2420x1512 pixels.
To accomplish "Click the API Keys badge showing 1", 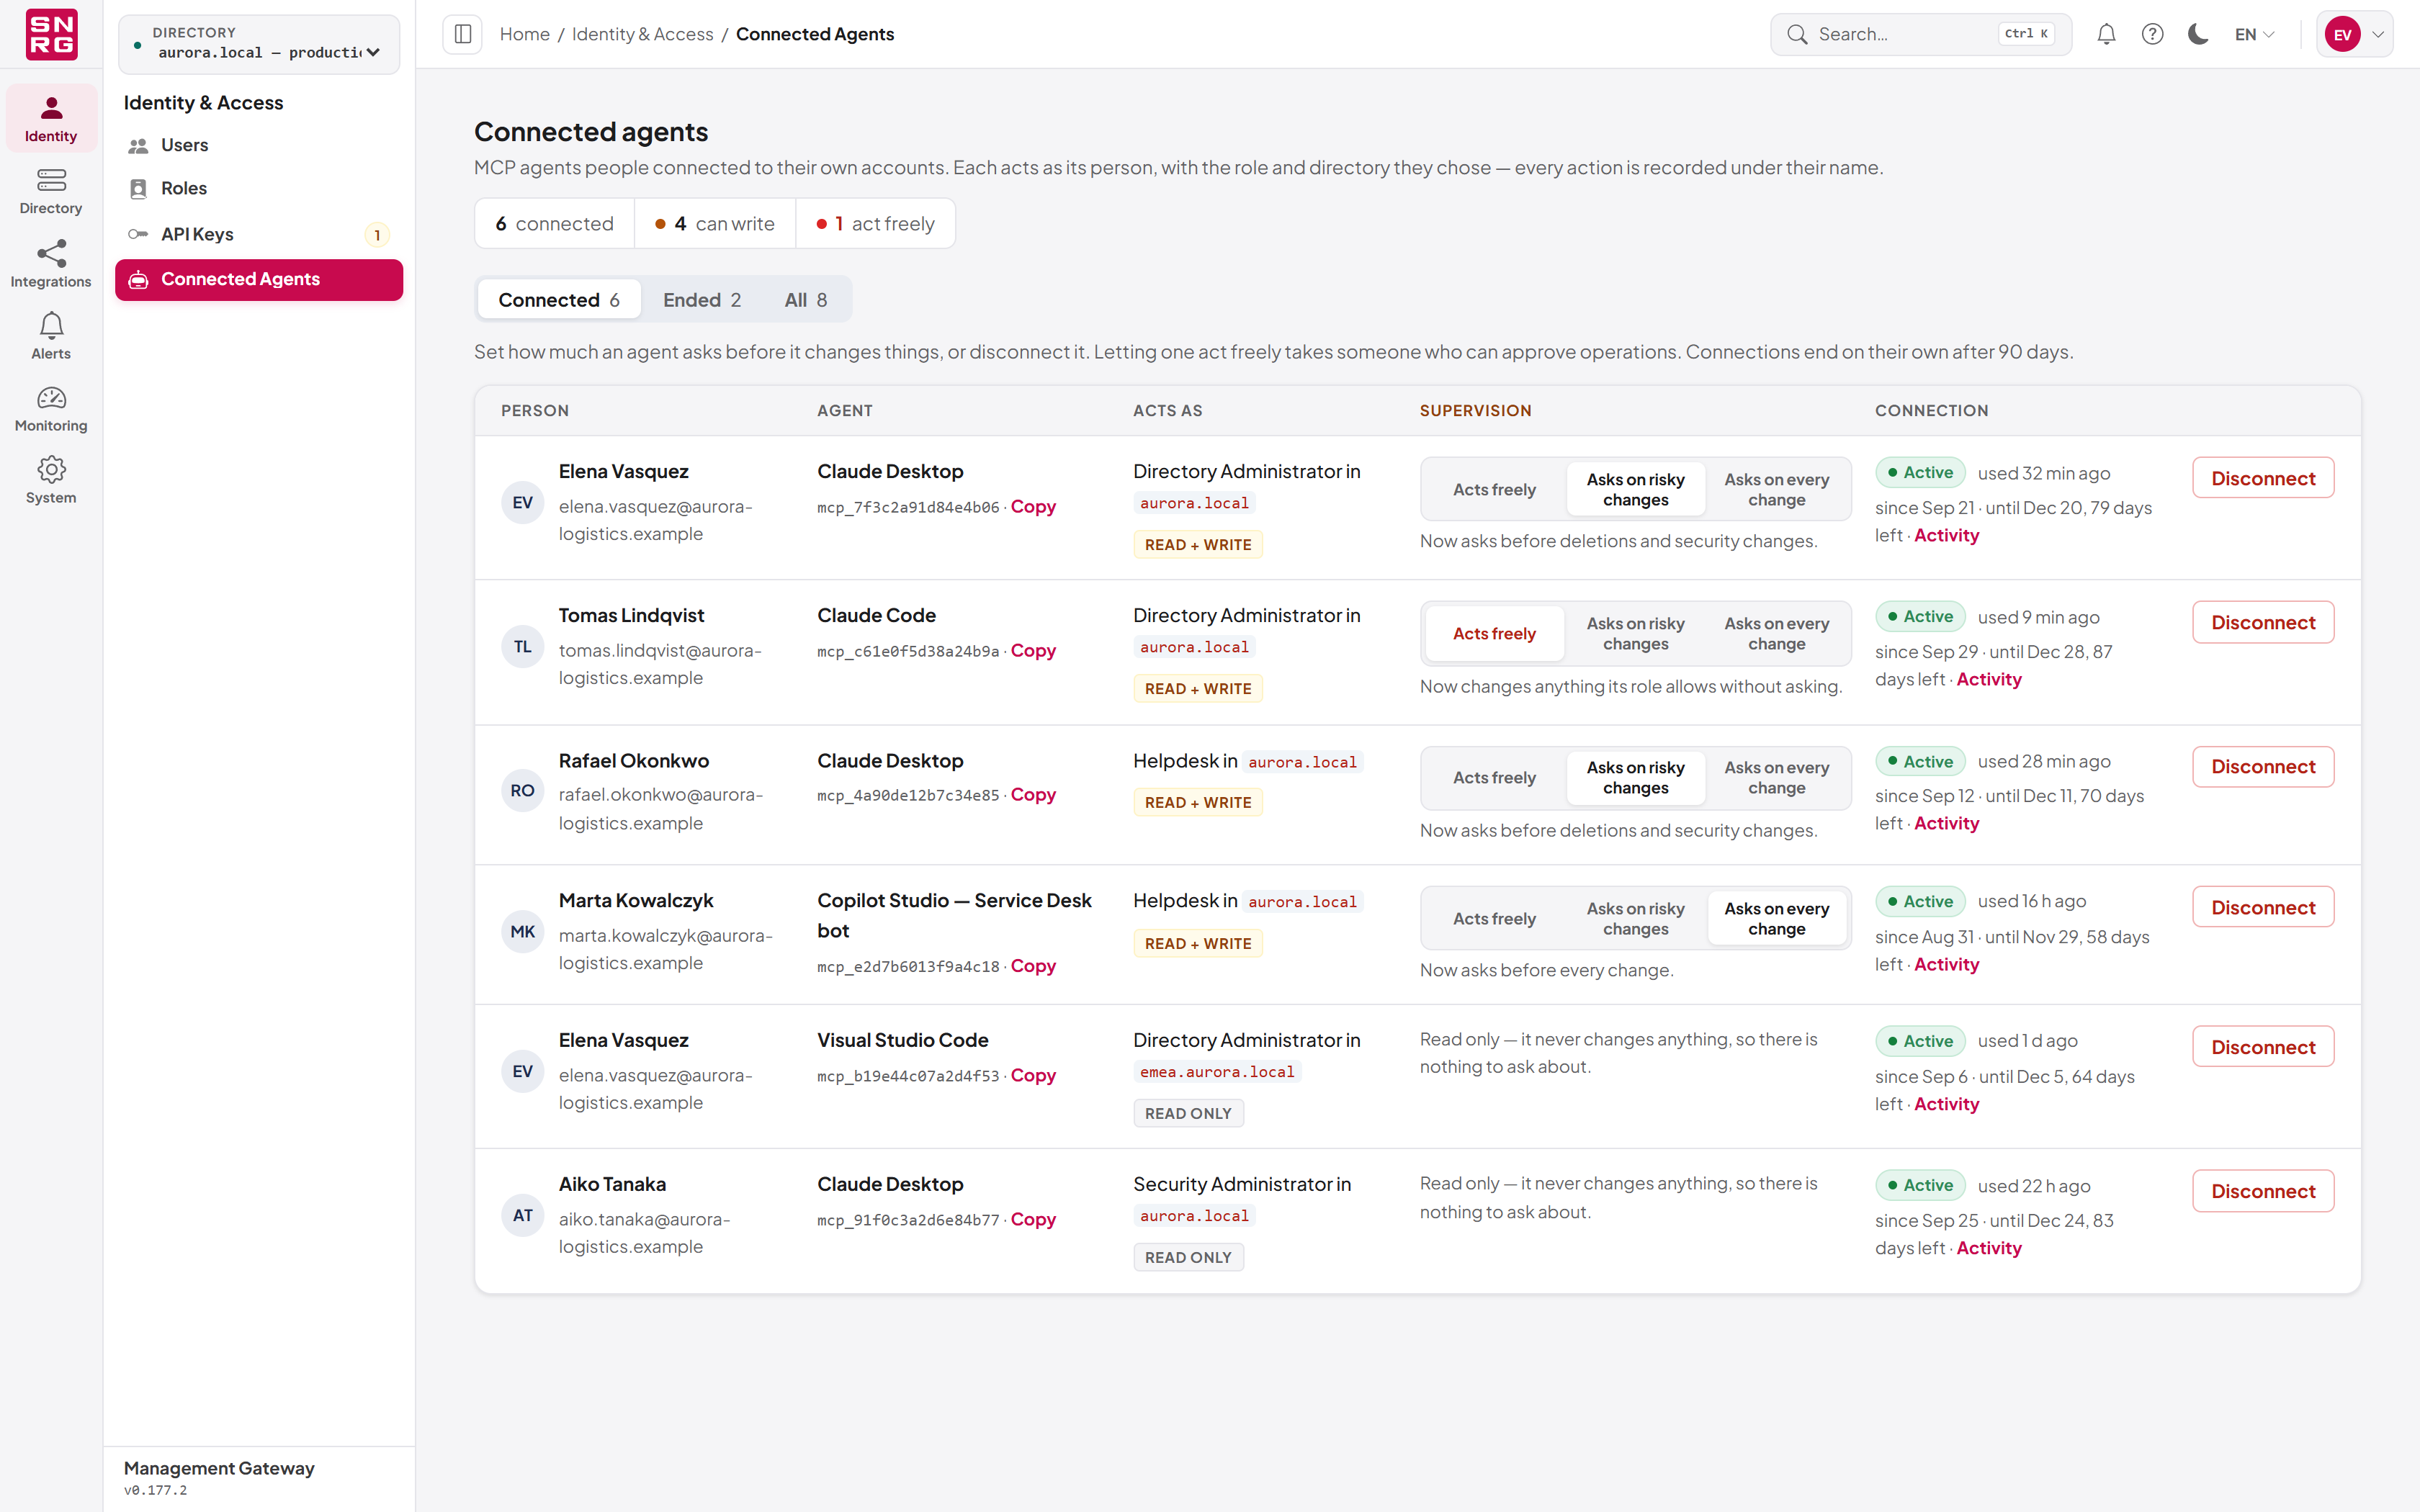I will (377, 235).
